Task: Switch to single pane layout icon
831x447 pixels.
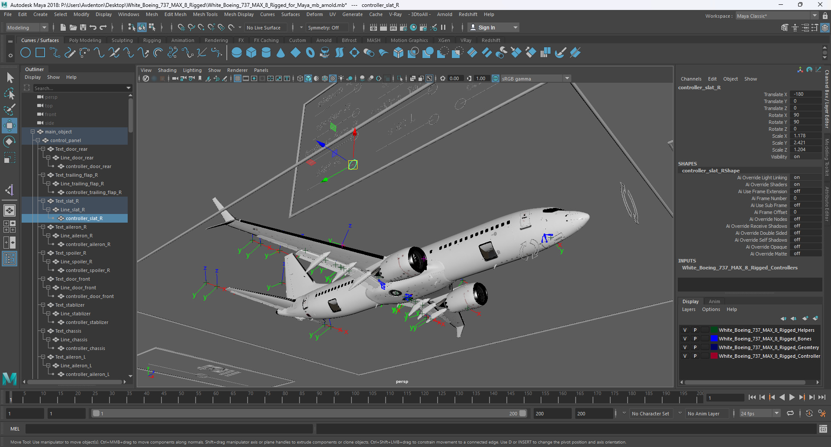Action: click(x=10, y=211)
